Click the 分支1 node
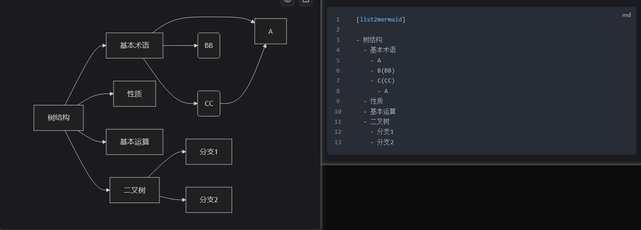The width and height of the screenshot is (641, 230). coord(209,152)
